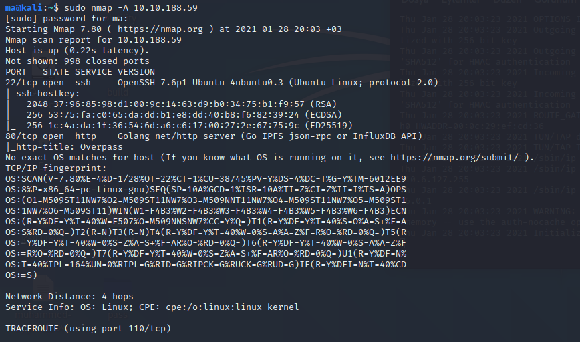The image size is (580, 342).
Task: Click the nmap -A command IP address
Action: click(x=165, y=8)
